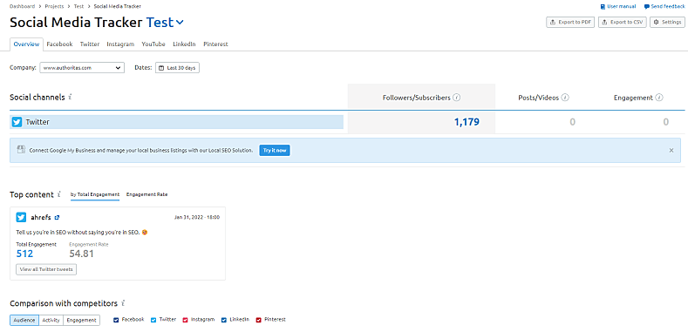Dismiss the Google My Business banner
This screenshot has width=688, height=332.
pyautogui.click(x=671, y=151)
